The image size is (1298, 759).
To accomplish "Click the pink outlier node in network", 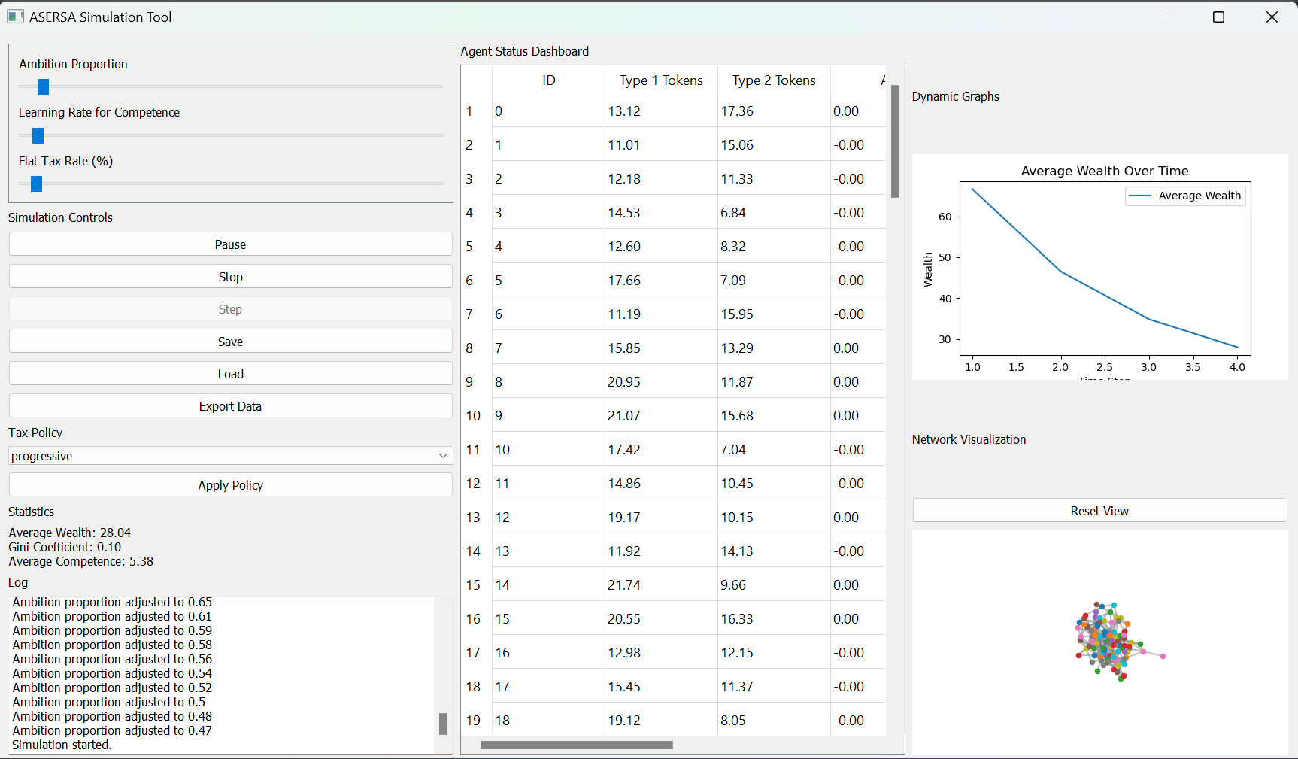I will click(1163, 657).
